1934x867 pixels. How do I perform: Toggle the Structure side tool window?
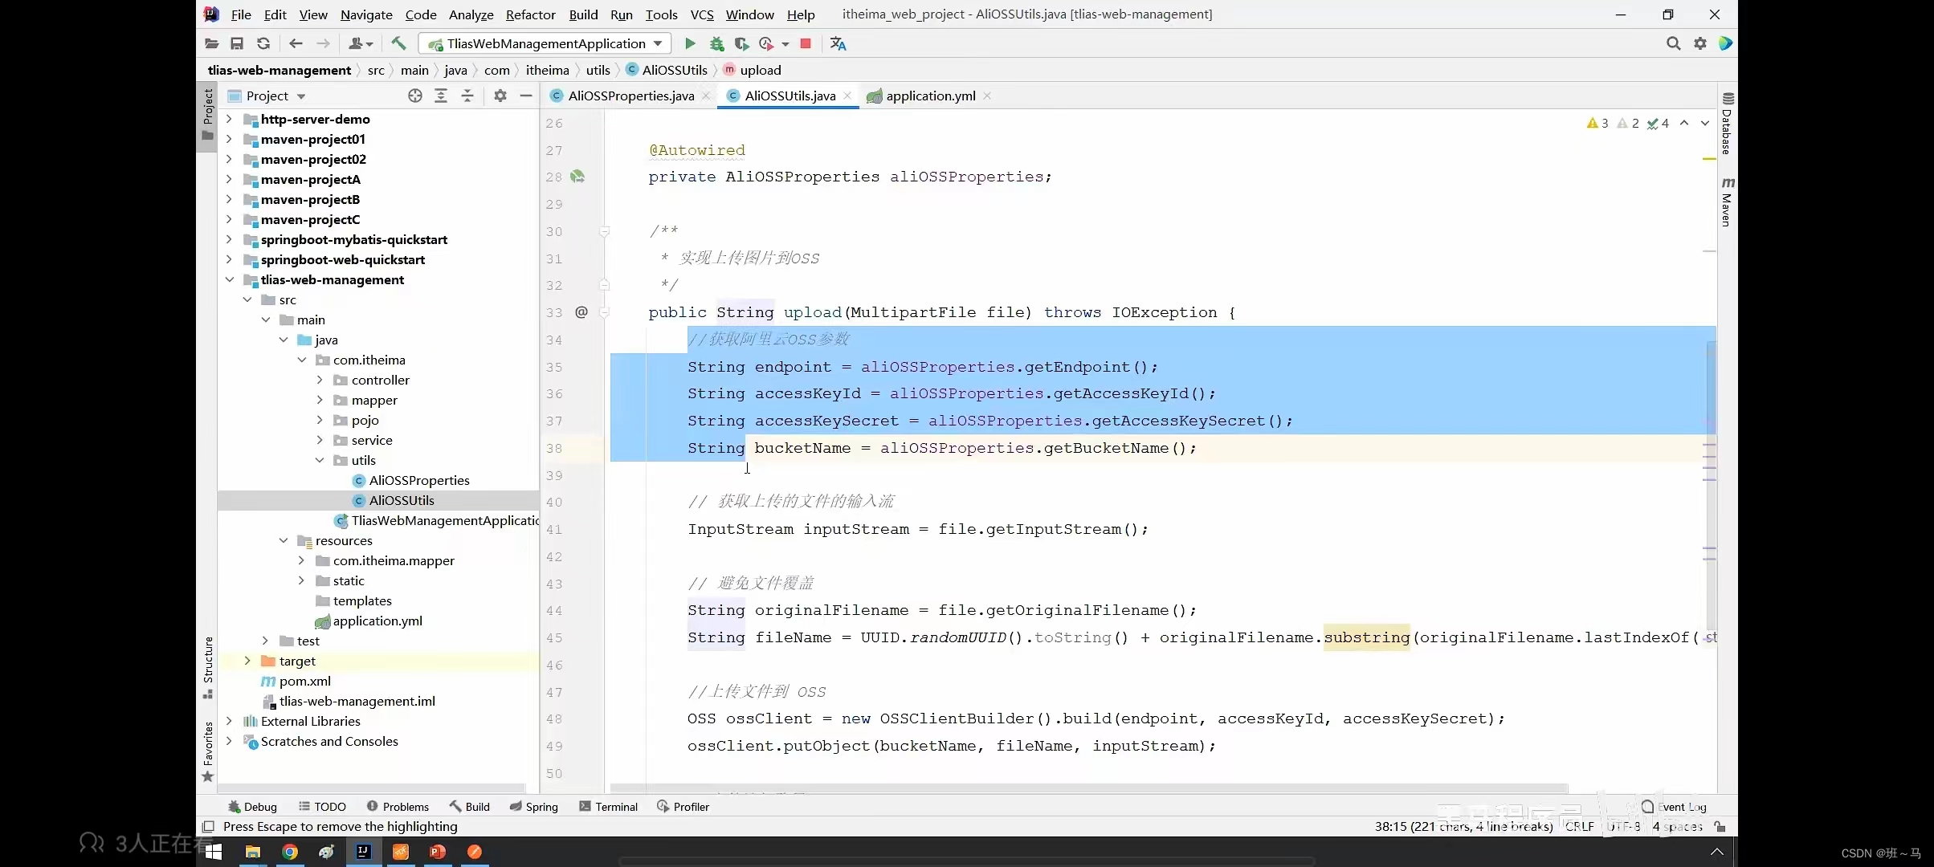coord(208,666)
